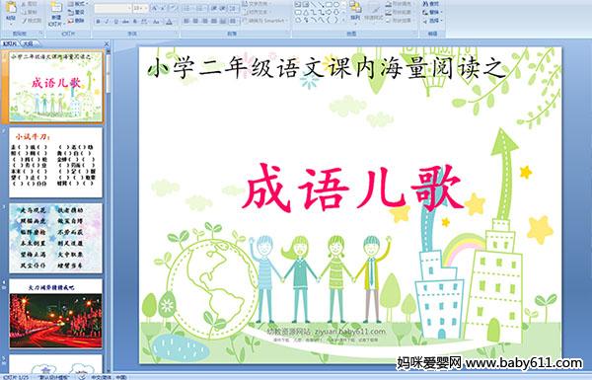The height and width of the screenshot is (380, 592).
Task: Click the Increase Font Size icon
Action: 155,8
